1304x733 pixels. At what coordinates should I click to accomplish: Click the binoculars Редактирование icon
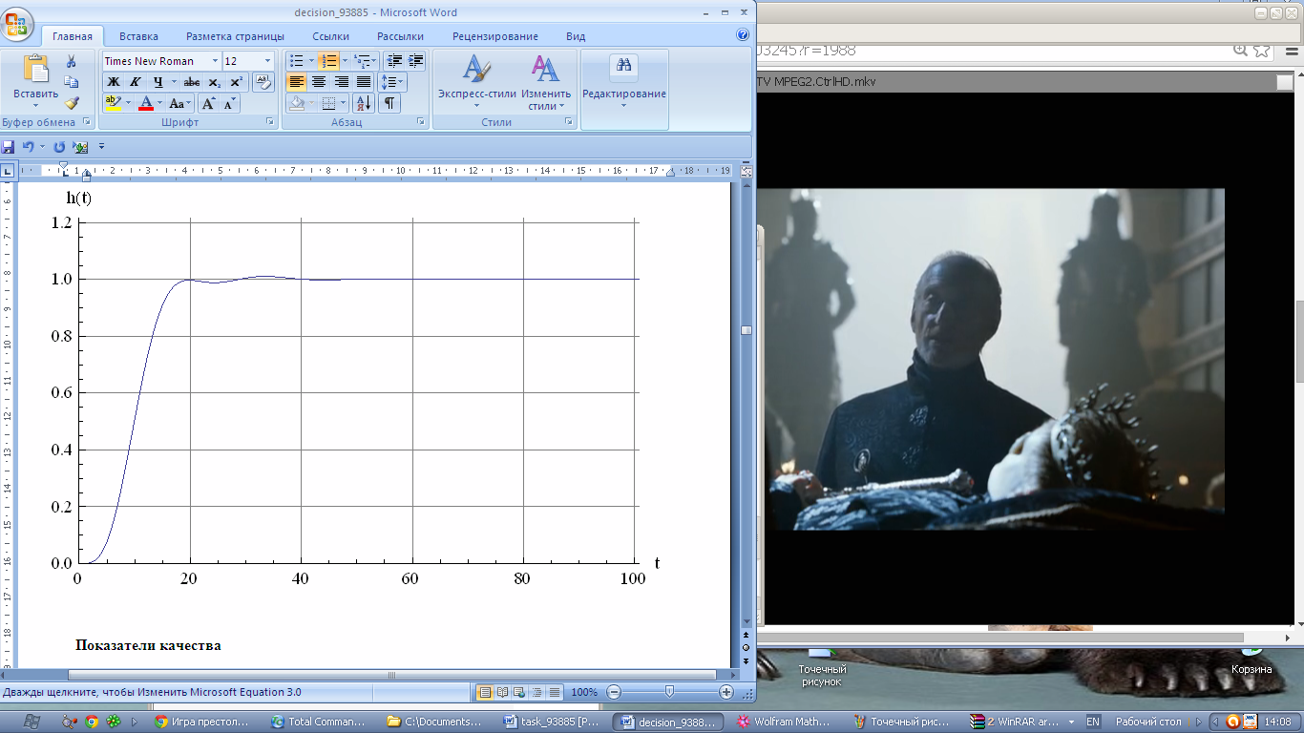[624, 66]
